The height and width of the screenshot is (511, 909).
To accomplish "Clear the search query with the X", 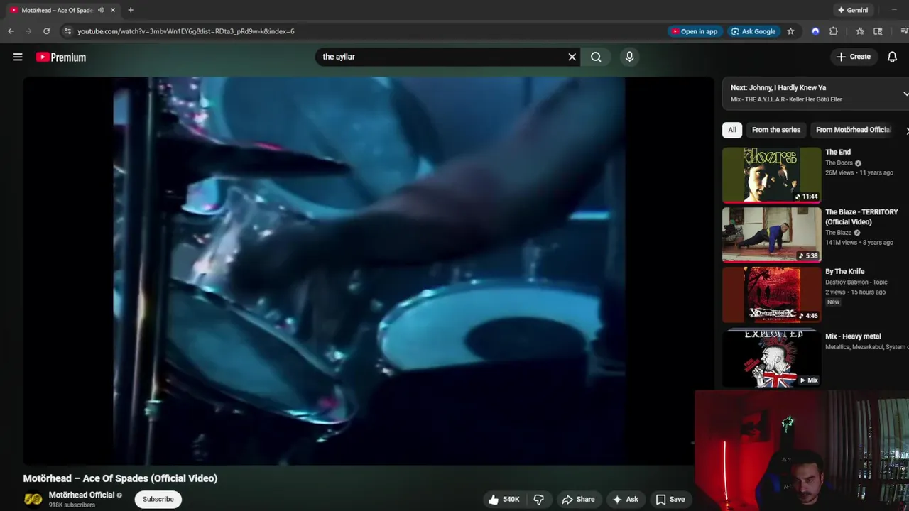I will tap(572, 57).
